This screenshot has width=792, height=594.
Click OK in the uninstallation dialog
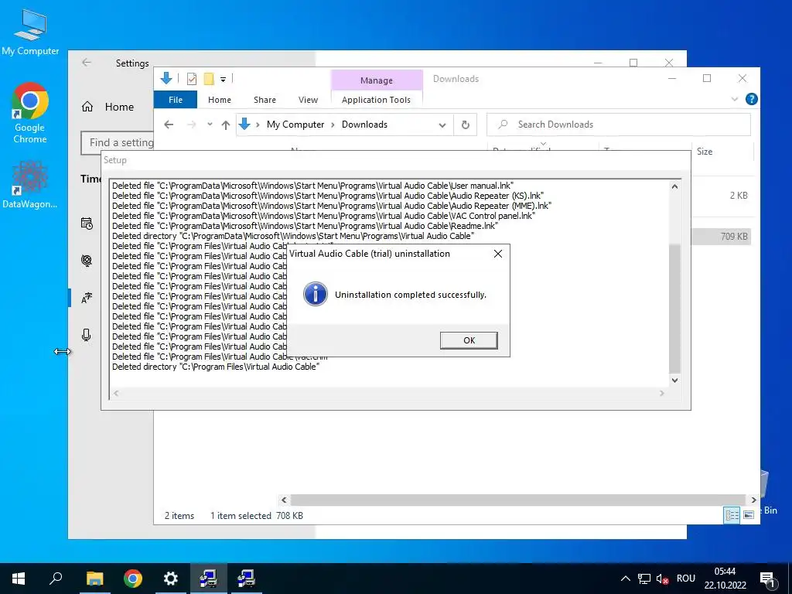(x=469, y=340)
